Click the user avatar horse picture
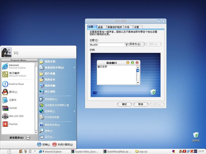The height and width of the screenshot is (154, 206). click(x=7, y=52)
